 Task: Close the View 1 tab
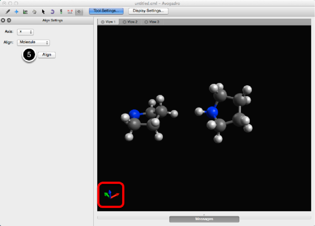[x=103, y=22]
